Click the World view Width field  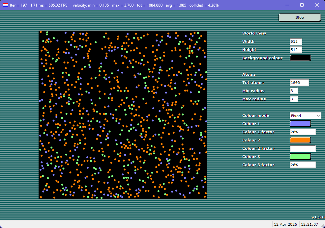point(296,42)
